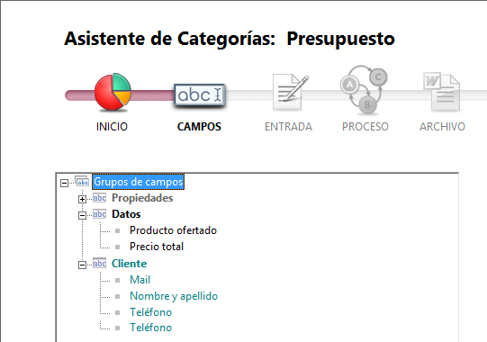Image resolution: width=487 pixels, height=342 pixels.
Task: Collapse the Grupos de campos root node
Action: (x=64, y=183)
